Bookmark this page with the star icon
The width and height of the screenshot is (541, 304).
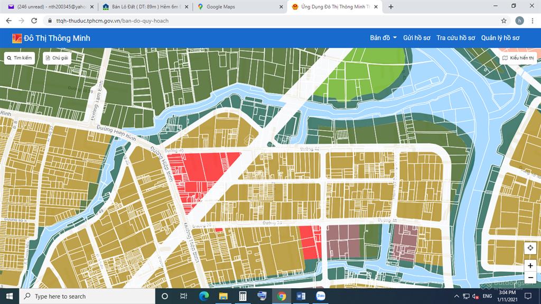pos(503,21)
